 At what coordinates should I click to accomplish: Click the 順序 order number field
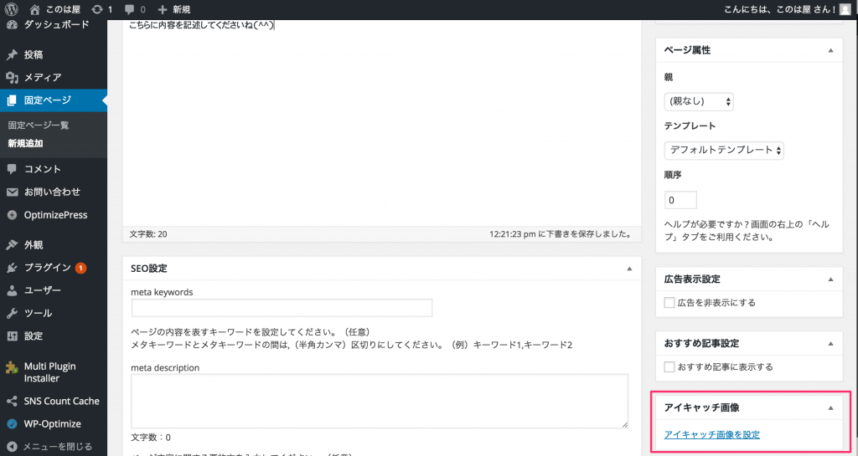click(x=680, y=200)
